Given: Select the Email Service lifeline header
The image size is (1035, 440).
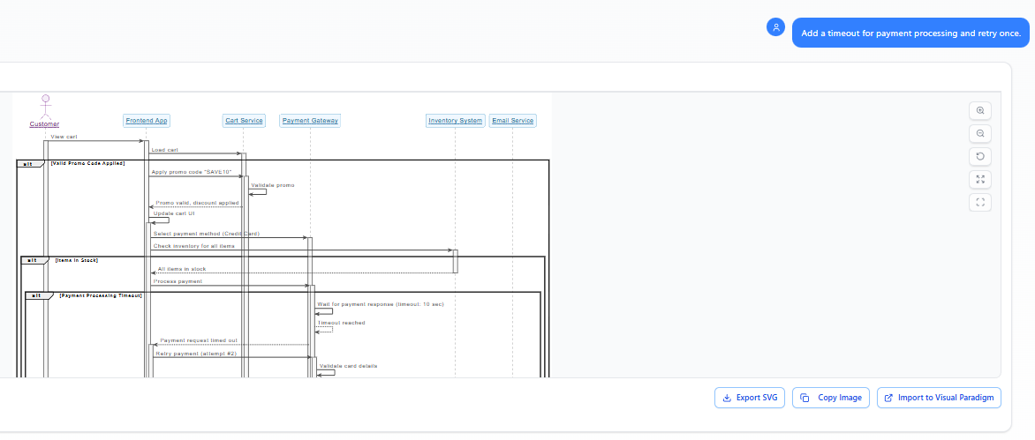Looking at the screenshot, I should [x=512, y=121].
